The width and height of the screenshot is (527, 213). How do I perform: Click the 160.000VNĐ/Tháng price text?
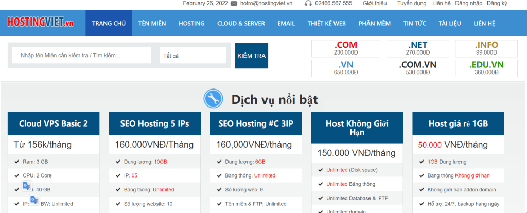[154, 145]
